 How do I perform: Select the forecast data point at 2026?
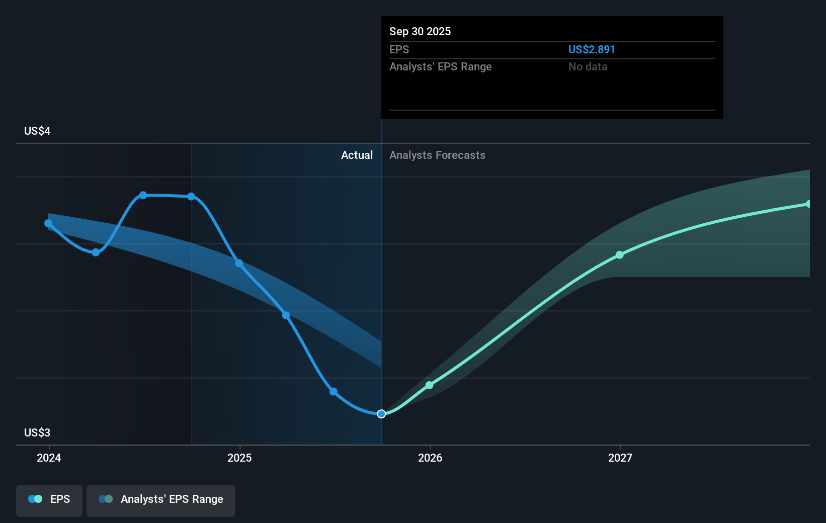(429, 385)
